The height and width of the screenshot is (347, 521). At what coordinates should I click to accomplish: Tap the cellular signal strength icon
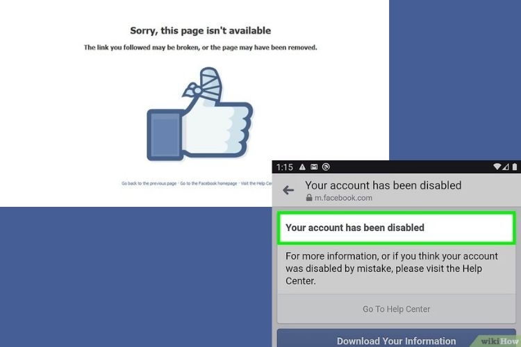click(x=506, y=167)
